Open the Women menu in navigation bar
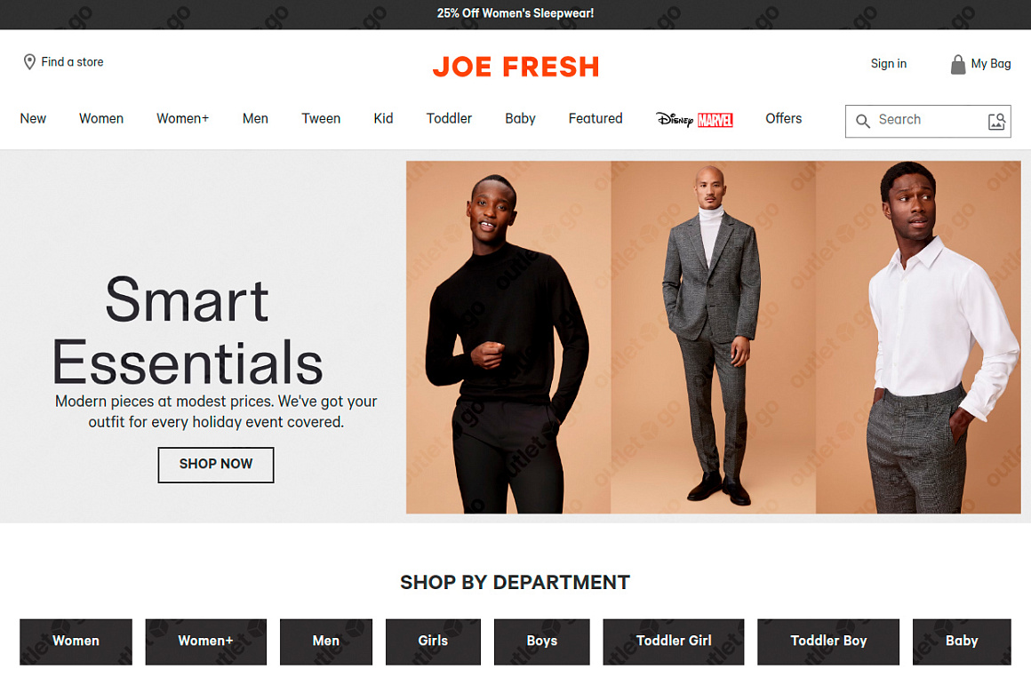 (x=101, y=118)
